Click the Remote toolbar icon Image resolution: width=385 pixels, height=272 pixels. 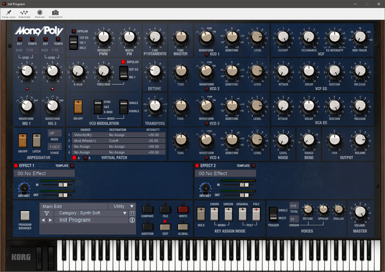coord(40,12)
